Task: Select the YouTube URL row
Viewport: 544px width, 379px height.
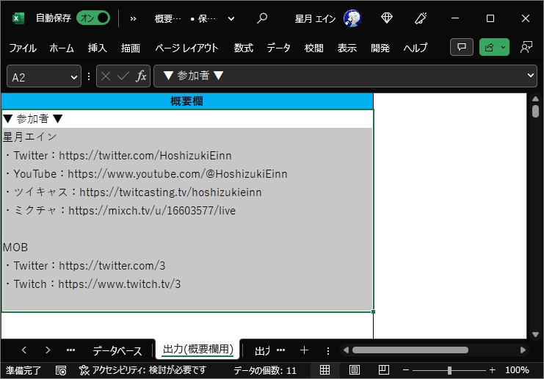Action: (187, 173)
